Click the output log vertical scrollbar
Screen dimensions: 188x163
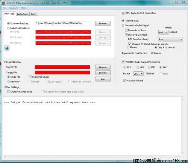pos(183,126)
